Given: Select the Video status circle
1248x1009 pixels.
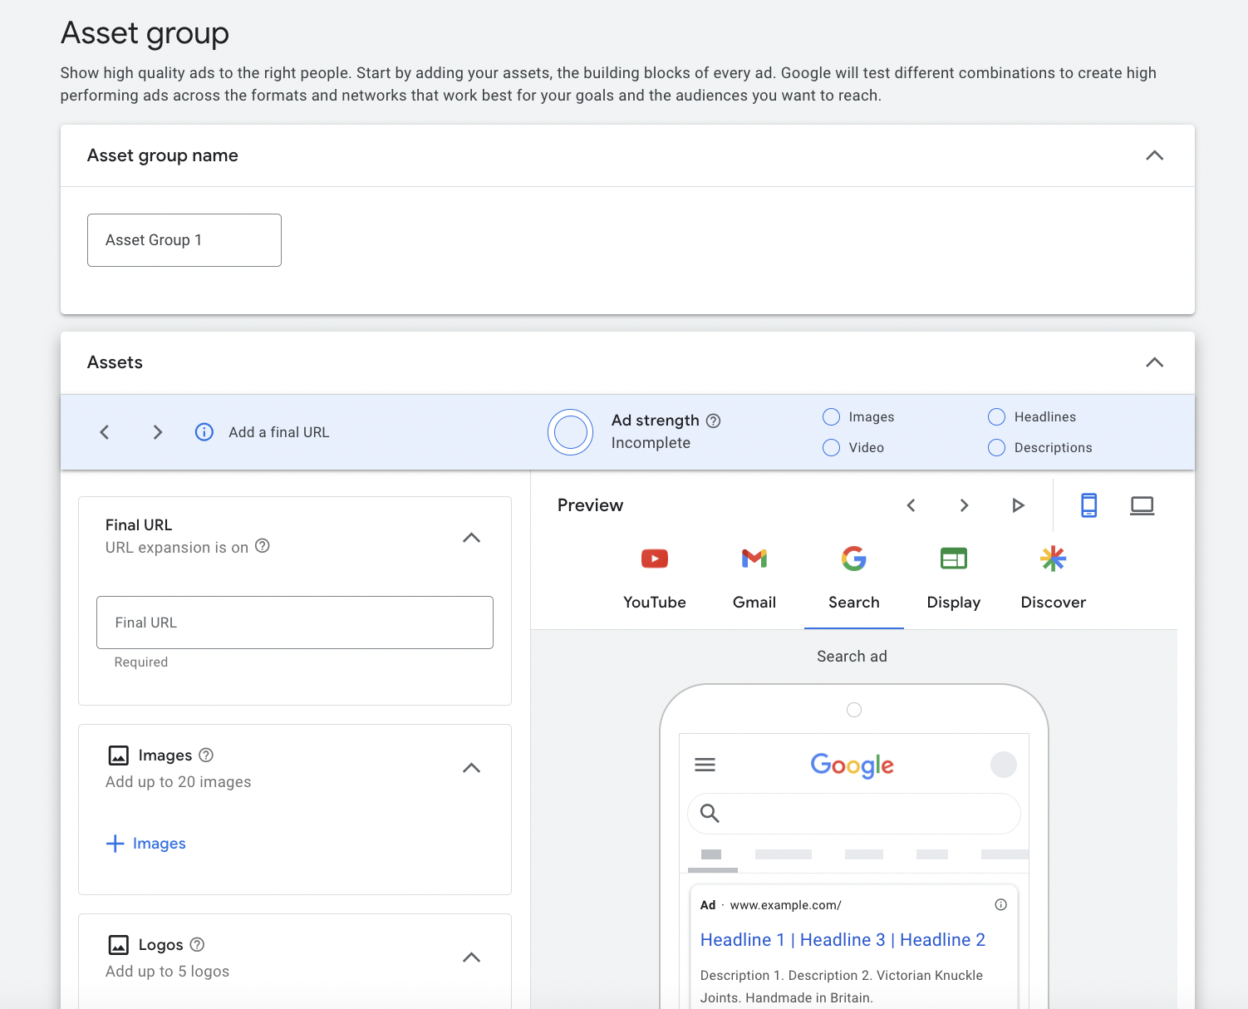Looking at the screenshot, I should tap(831, 448).
